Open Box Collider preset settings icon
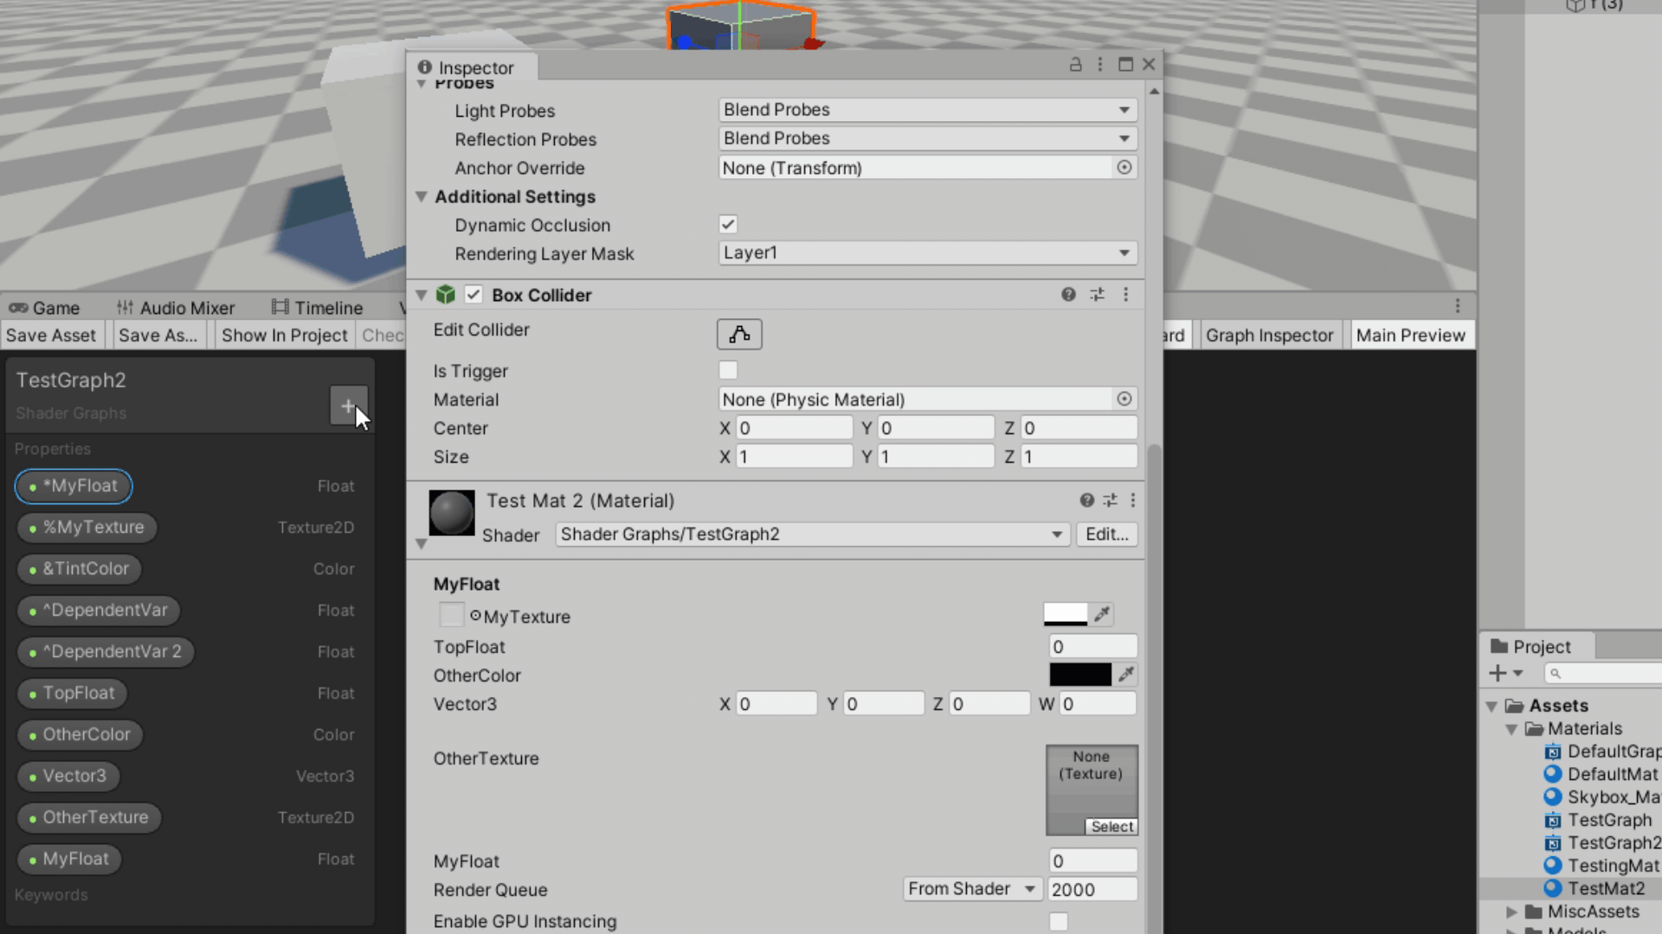Screen dimensions: 1662x934 click(1097, 295)
